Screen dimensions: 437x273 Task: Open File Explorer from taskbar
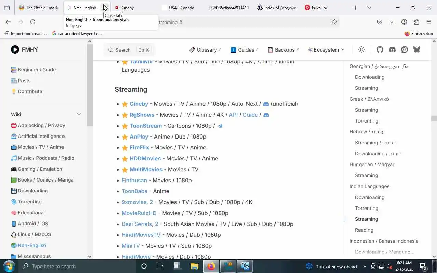click(x=194, y=266)
